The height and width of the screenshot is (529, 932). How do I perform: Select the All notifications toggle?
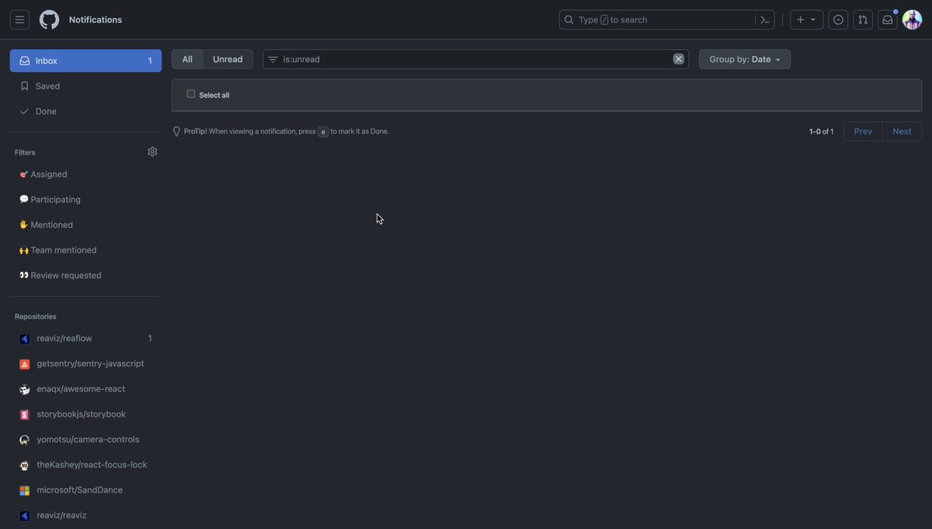[186, 58]
